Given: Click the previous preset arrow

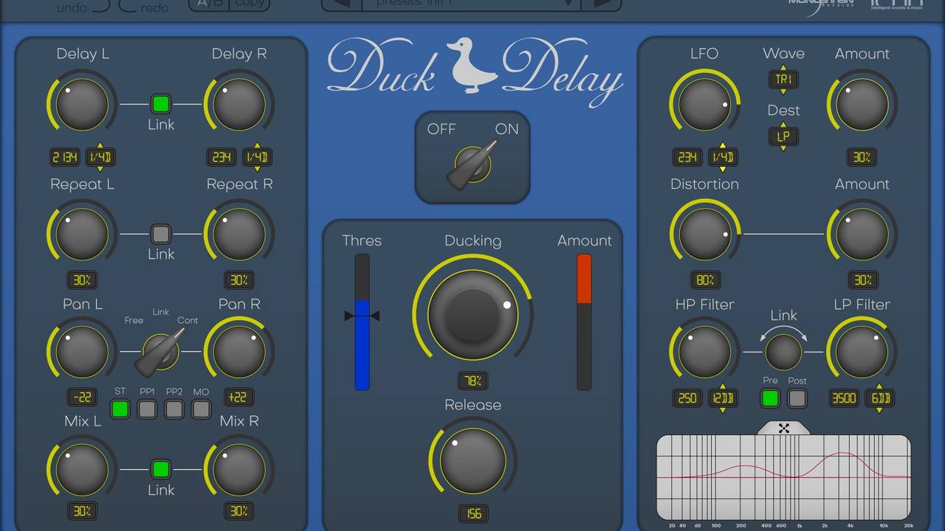Looking at the screenshot, I should 341,4.
